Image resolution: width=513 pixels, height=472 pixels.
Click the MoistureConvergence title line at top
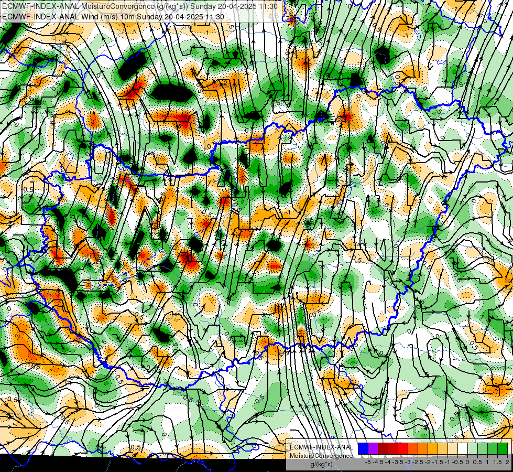[140, 6]
